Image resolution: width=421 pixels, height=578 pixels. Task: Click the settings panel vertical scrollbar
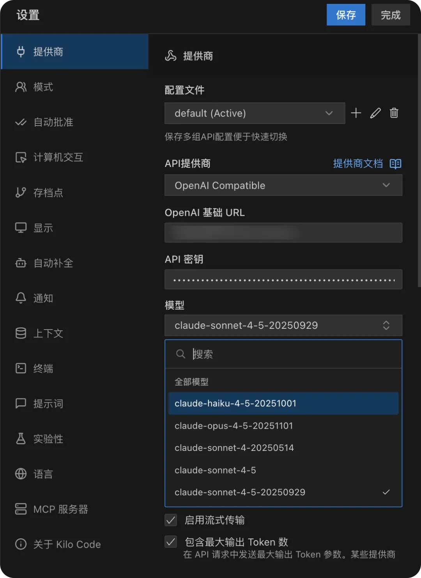[419, 161]
